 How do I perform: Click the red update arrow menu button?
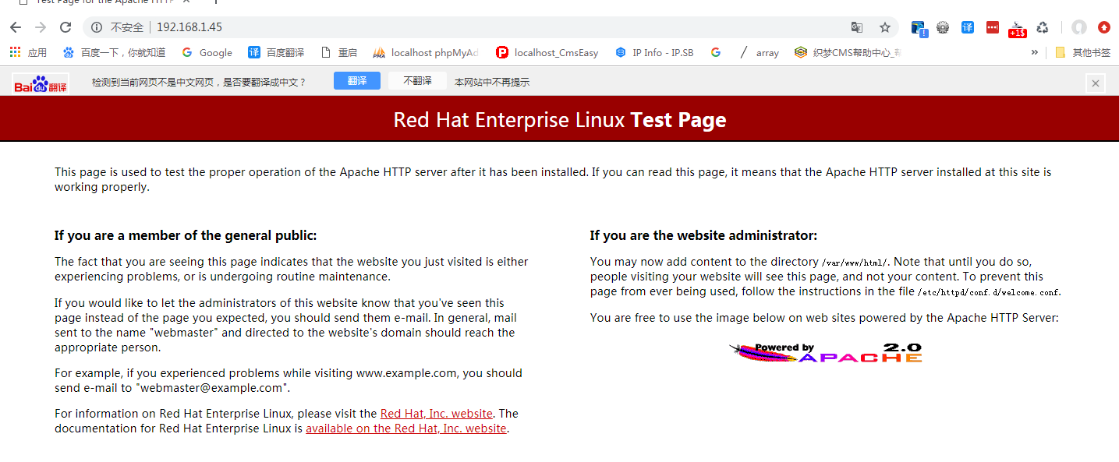coord(1104,27)
